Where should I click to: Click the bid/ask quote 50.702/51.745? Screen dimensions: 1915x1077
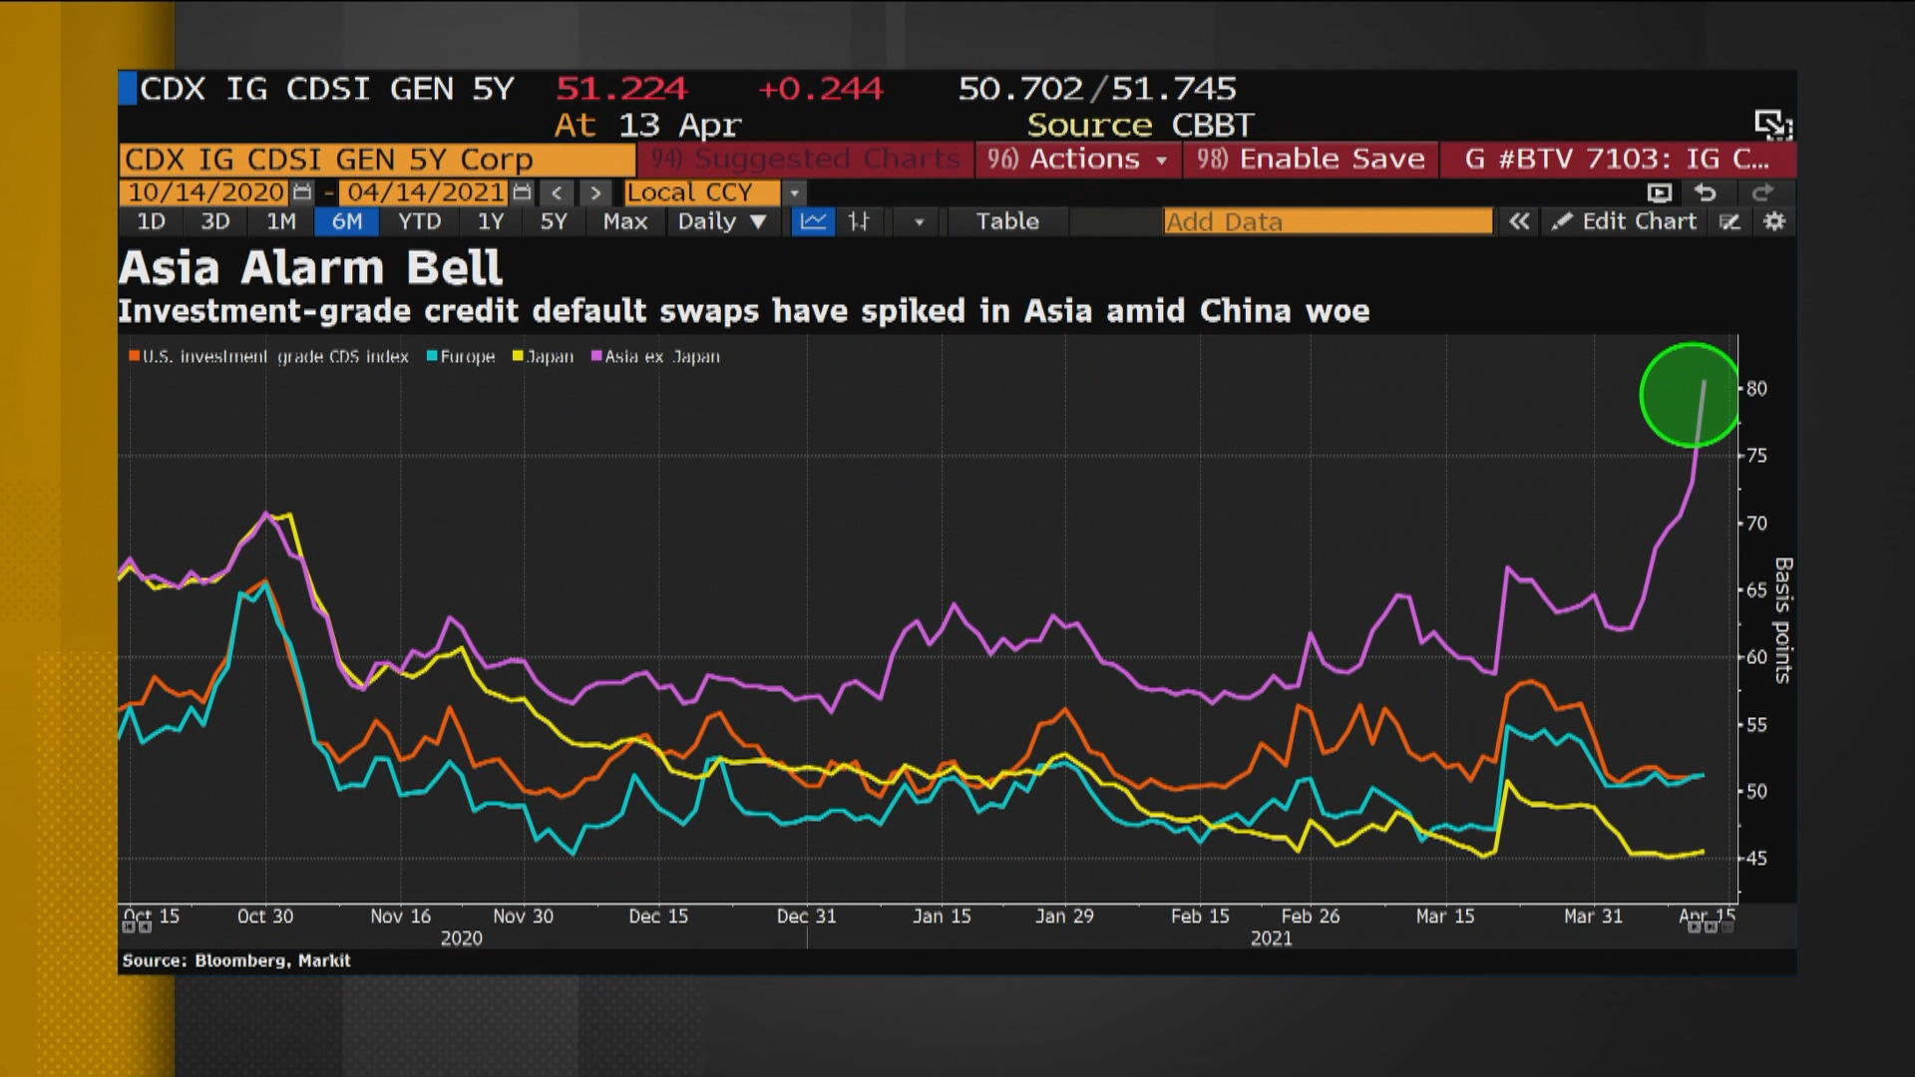coord(1097,89)
